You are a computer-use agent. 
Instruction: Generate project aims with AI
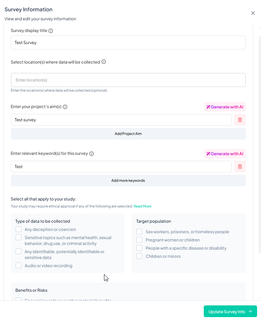pyautogui.click(x=225, y=107)
